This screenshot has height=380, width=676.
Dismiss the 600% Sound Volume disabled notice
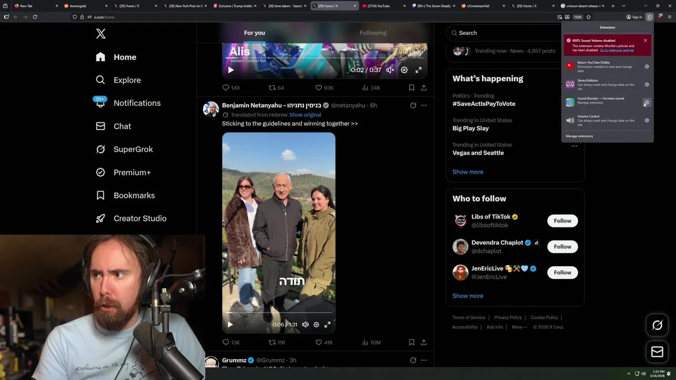tap(645, 41)
